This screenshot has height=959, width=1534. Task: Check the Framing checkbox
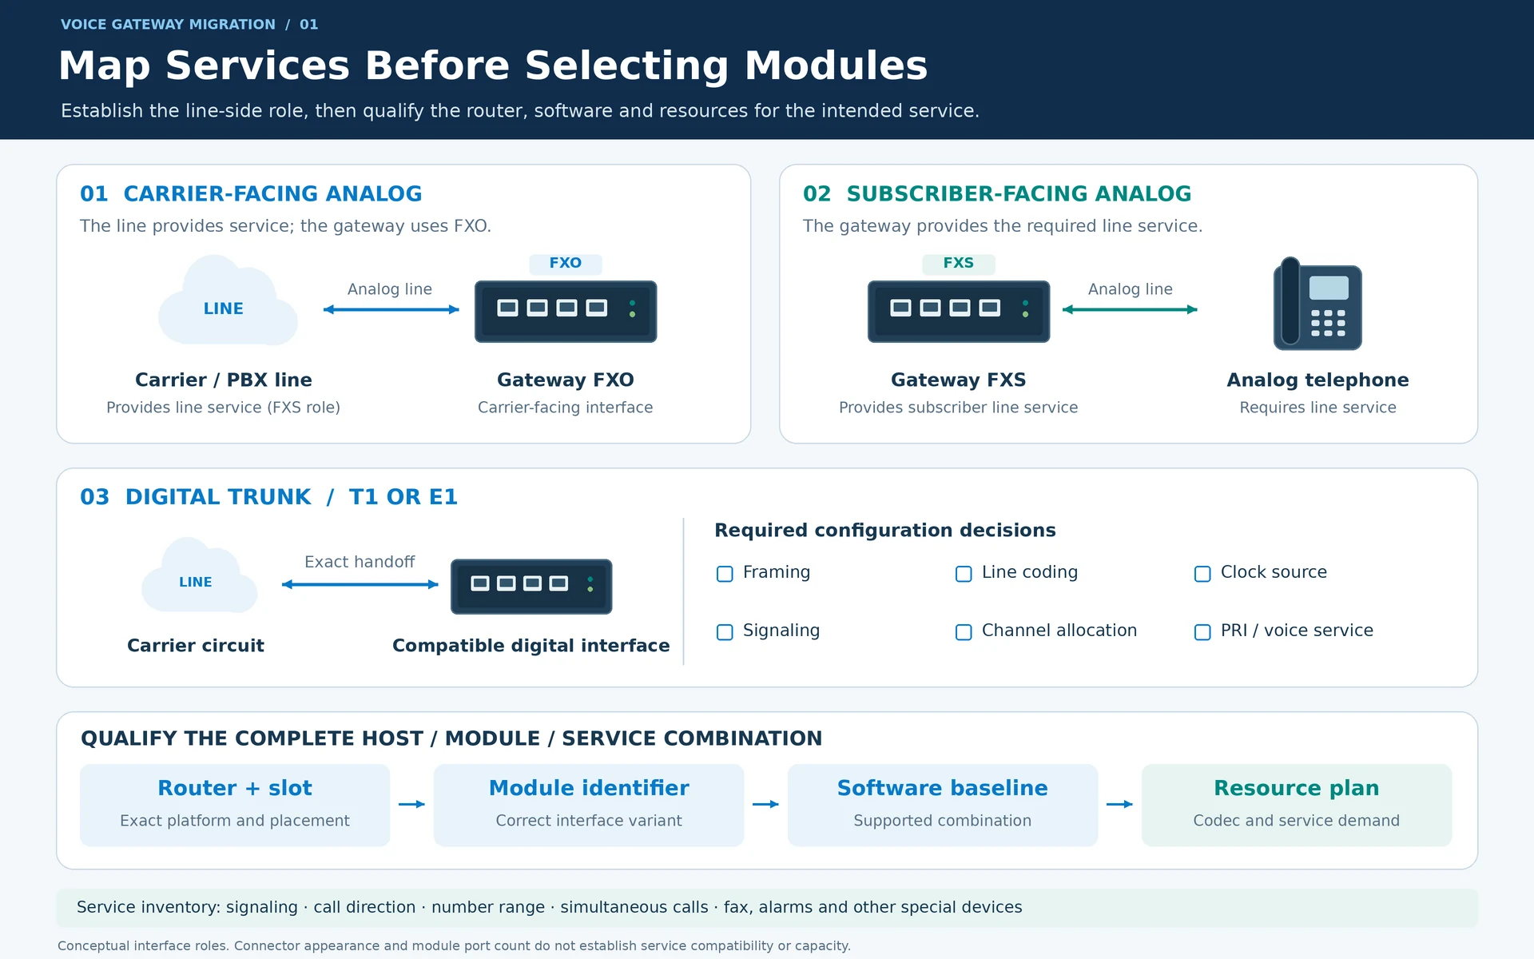pos(725,574)
